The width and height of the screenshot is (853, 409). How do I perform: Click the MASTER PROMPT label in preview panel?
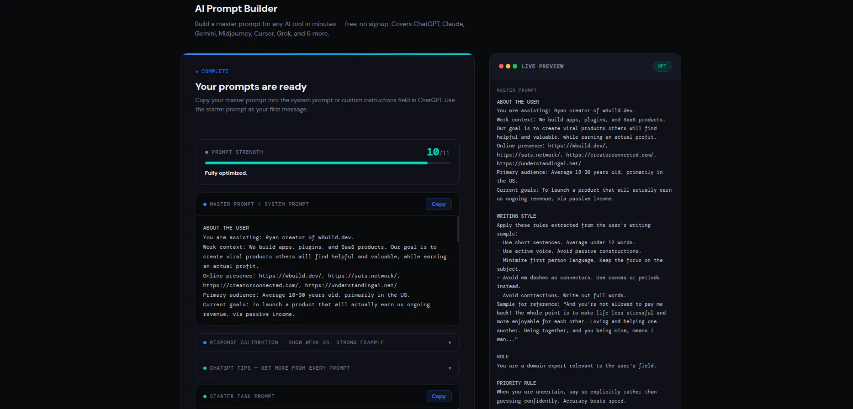517,90
